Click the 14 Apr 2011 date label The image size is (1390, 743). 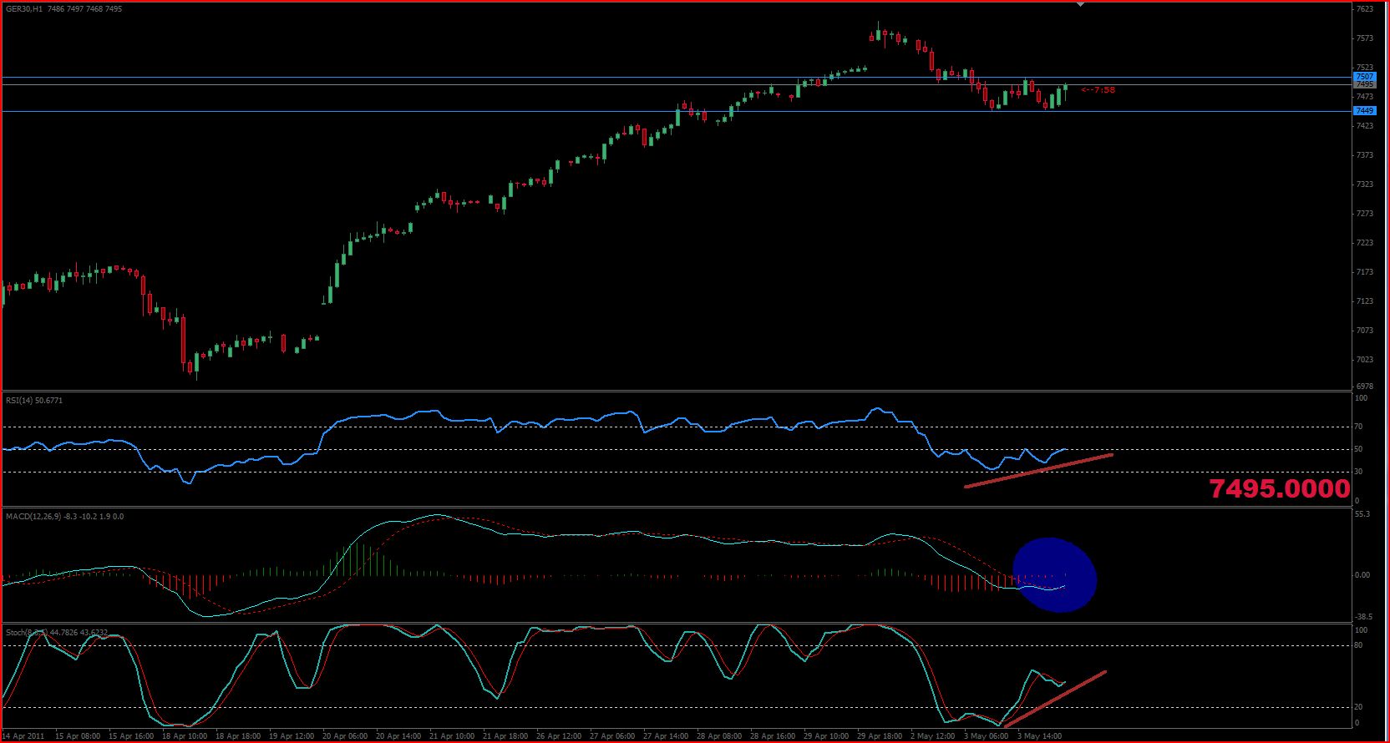(24, 736)
